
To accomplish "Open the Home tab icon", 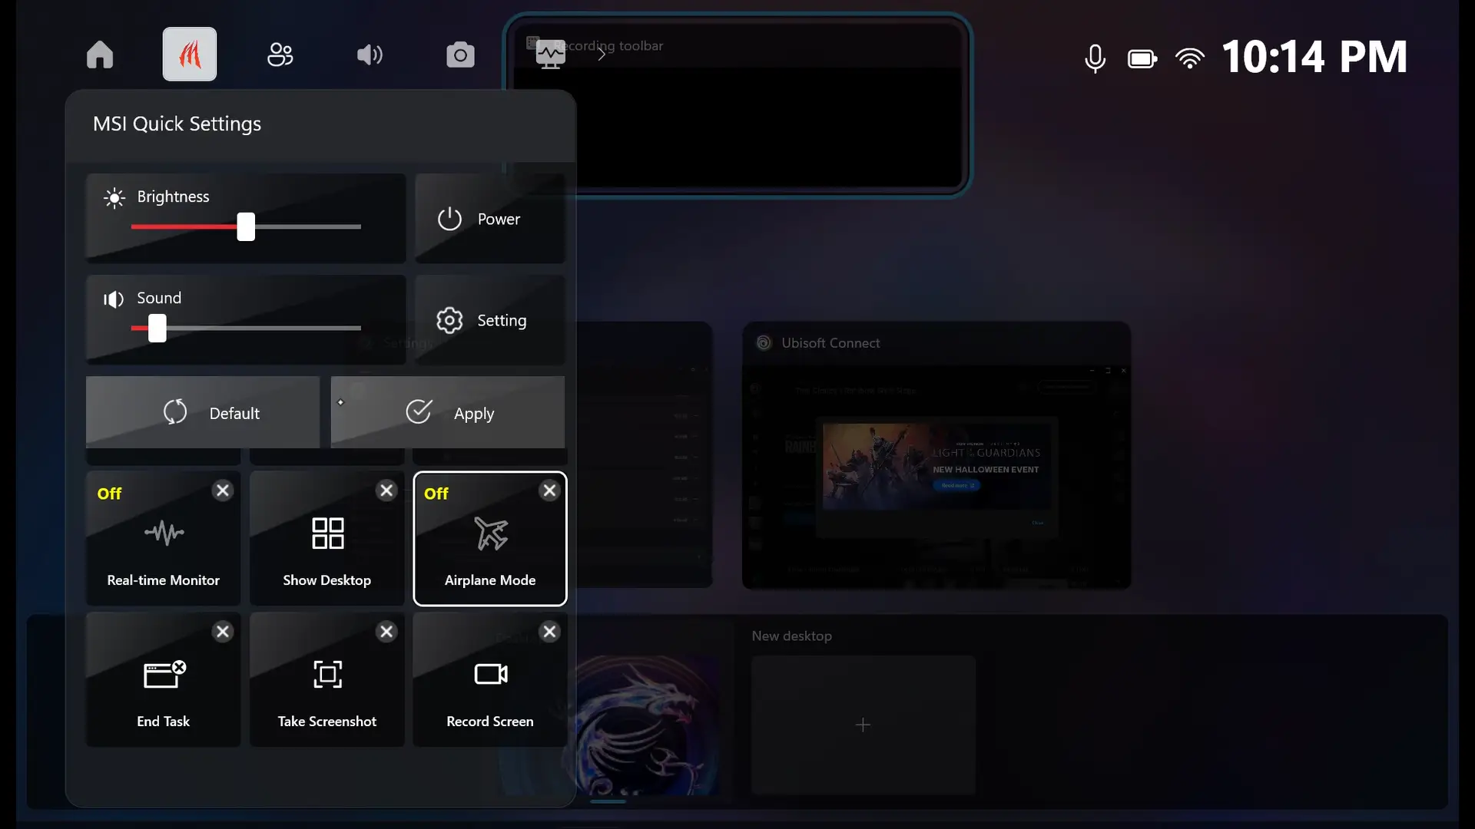I will pyautogui.click(x=100, y=55).
